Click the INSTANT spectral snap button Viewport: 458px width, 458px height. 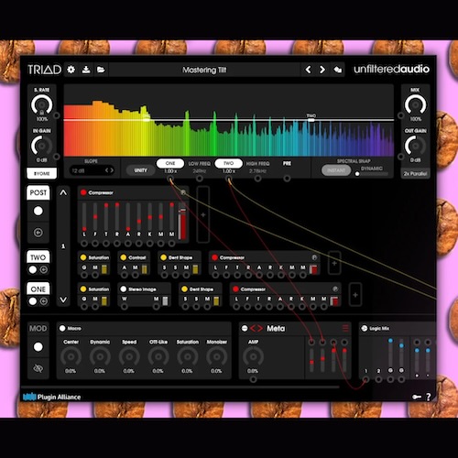336,170
